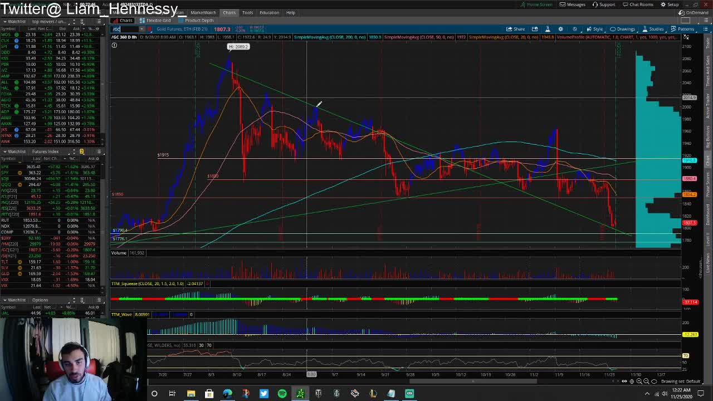Open Microsoft Store from taskbar
Image resolution: width=713 pixels, height=401 pixels.
209,394
